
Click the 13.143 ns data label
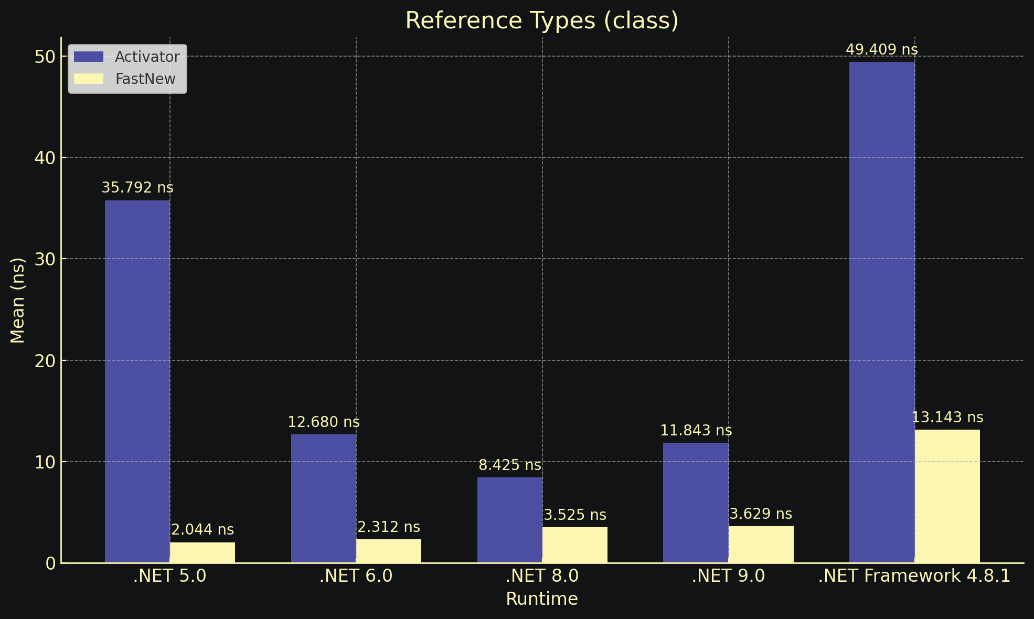click(x=947, y=418)
